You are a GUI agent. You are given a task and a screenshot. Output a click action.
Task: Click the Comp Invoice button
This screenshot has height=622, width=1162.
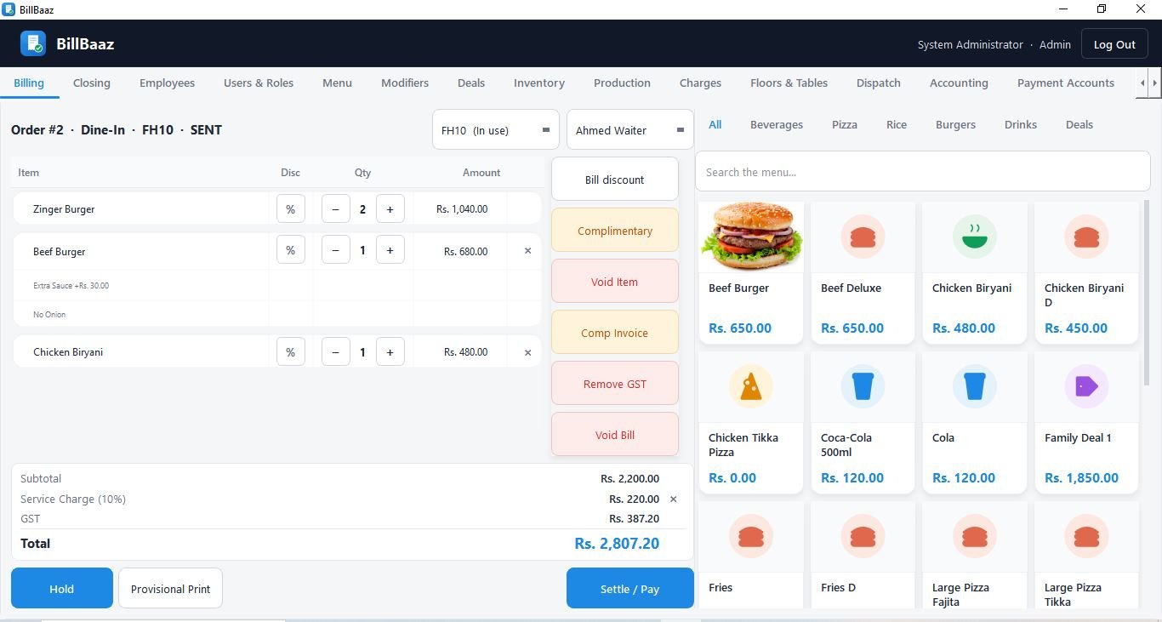coord(615,333)
